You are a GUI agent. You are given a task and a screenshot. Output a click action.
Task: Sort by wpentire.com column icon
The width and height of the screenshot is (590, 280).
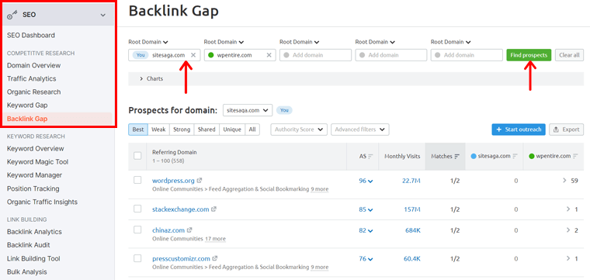(x=576, y=157)
